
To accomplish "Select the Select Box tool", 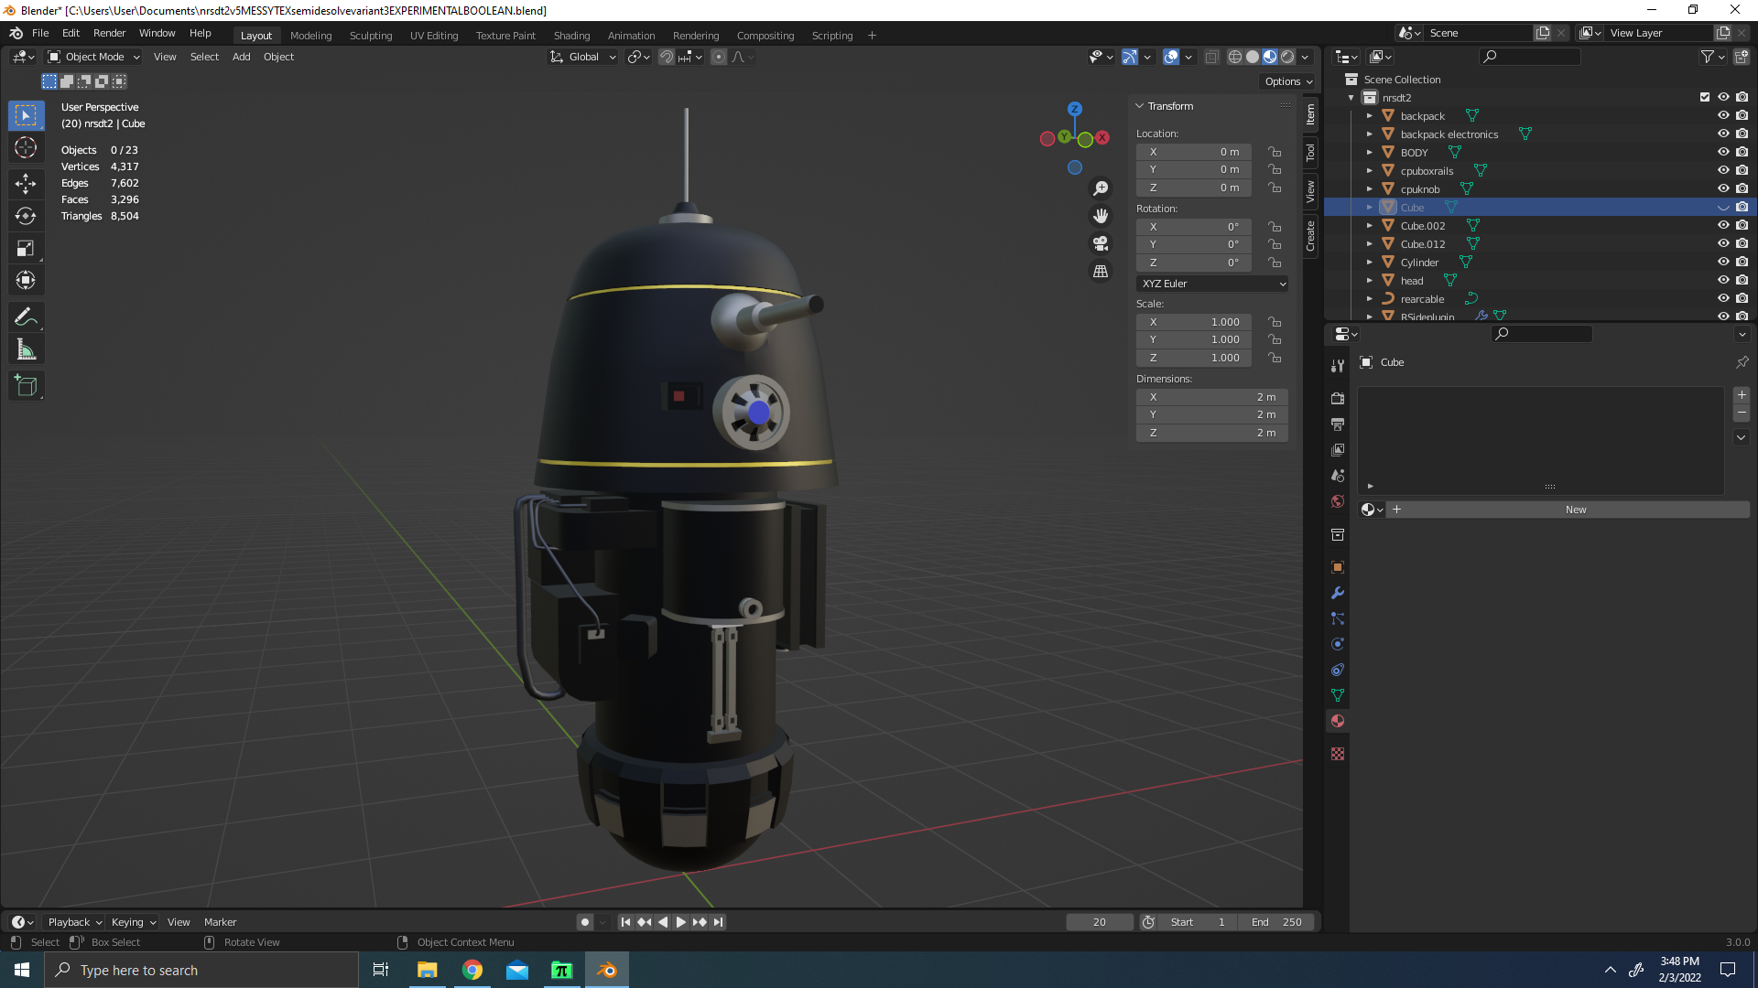I will (x=26, y=115).
